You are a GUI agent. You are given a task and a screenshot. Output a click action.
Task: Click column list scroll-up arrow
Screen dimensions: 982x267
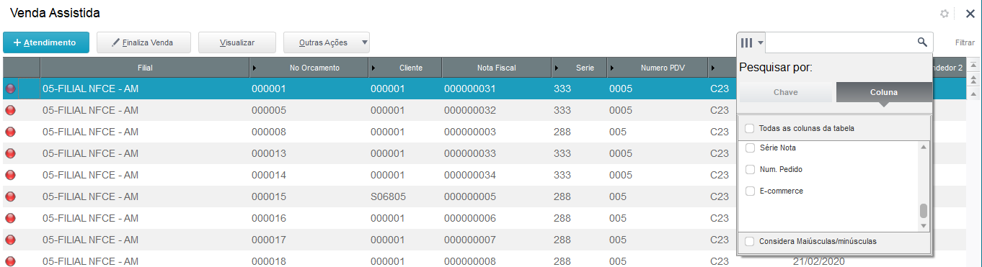pos(924,147)
